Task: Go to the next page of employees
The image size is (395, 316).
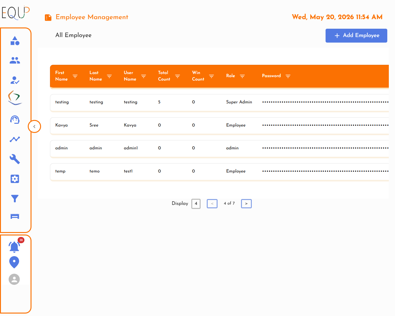Action: coord(246,204)
